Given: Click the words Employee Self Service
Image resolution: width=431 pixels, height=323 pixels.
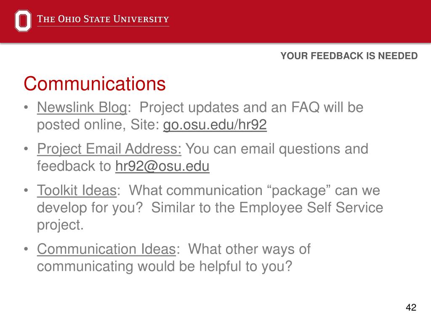Looking at the screenshot, I should point(311,208).
